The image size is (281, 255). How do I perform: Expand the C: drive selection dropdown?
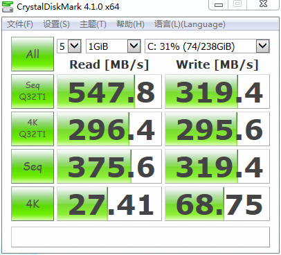click(263, 46)
